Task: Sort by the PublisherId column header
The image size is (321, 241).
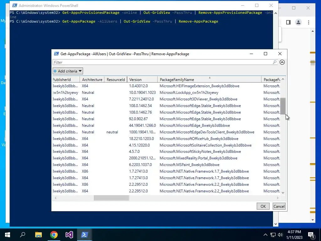Action: (66, 79)
